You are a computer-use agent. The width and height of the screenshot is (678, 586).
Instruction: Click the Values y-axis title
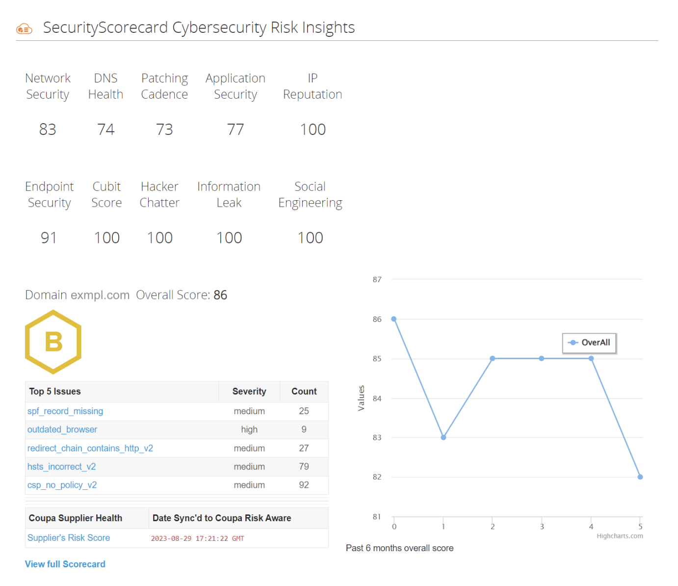coord(361,398)
